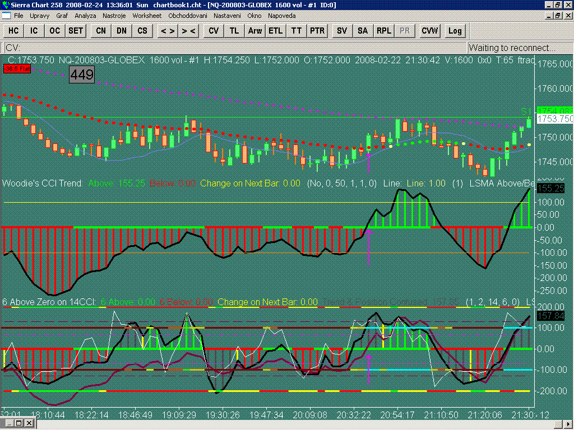Select the TT text tool button

(x=297, y=31)
